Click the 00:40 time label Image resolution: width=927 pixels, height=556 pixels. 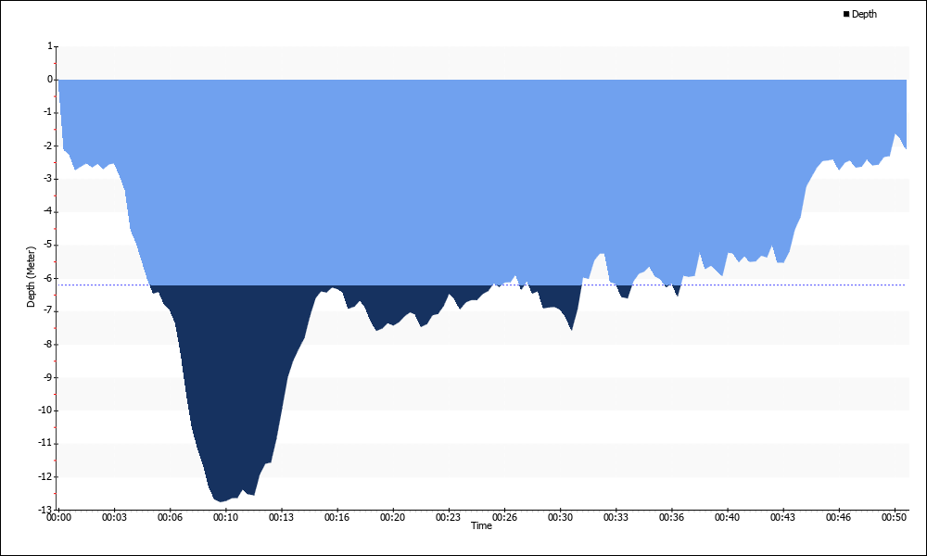727,517
